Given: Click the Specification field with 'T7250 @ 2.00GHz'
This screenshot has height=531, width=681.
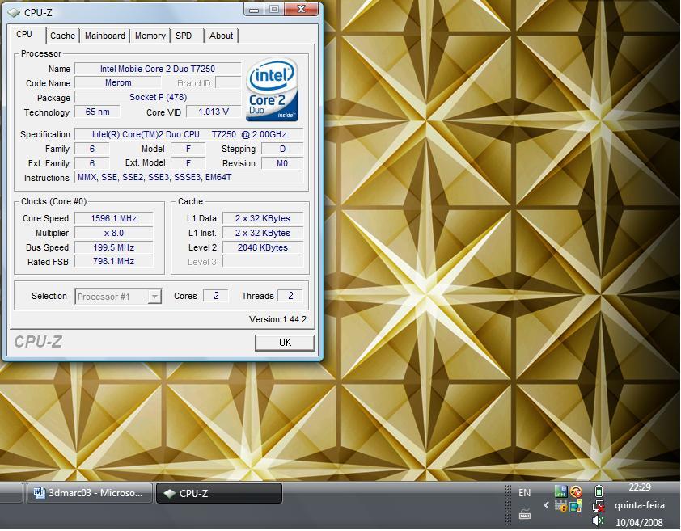Looking at the screenshot, I should tap(189, 134).
